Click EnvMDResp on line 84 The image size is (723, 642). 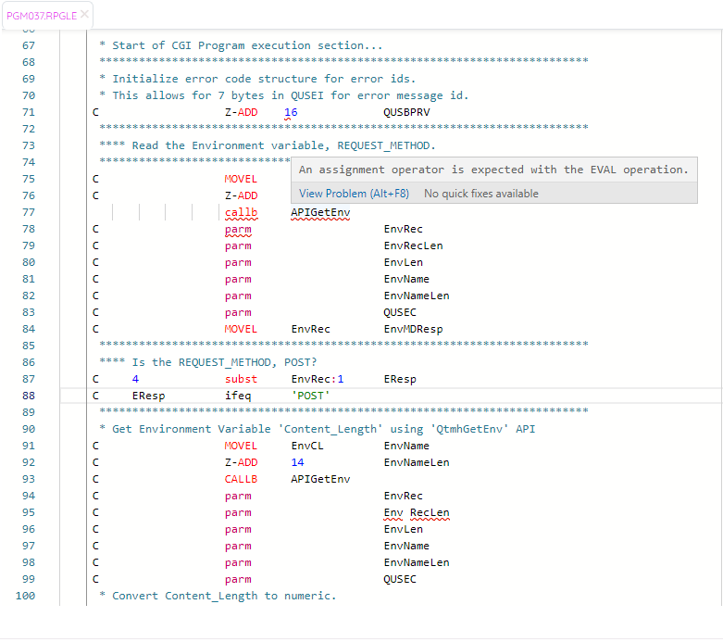pyautogui.click(x=413, y=329)
